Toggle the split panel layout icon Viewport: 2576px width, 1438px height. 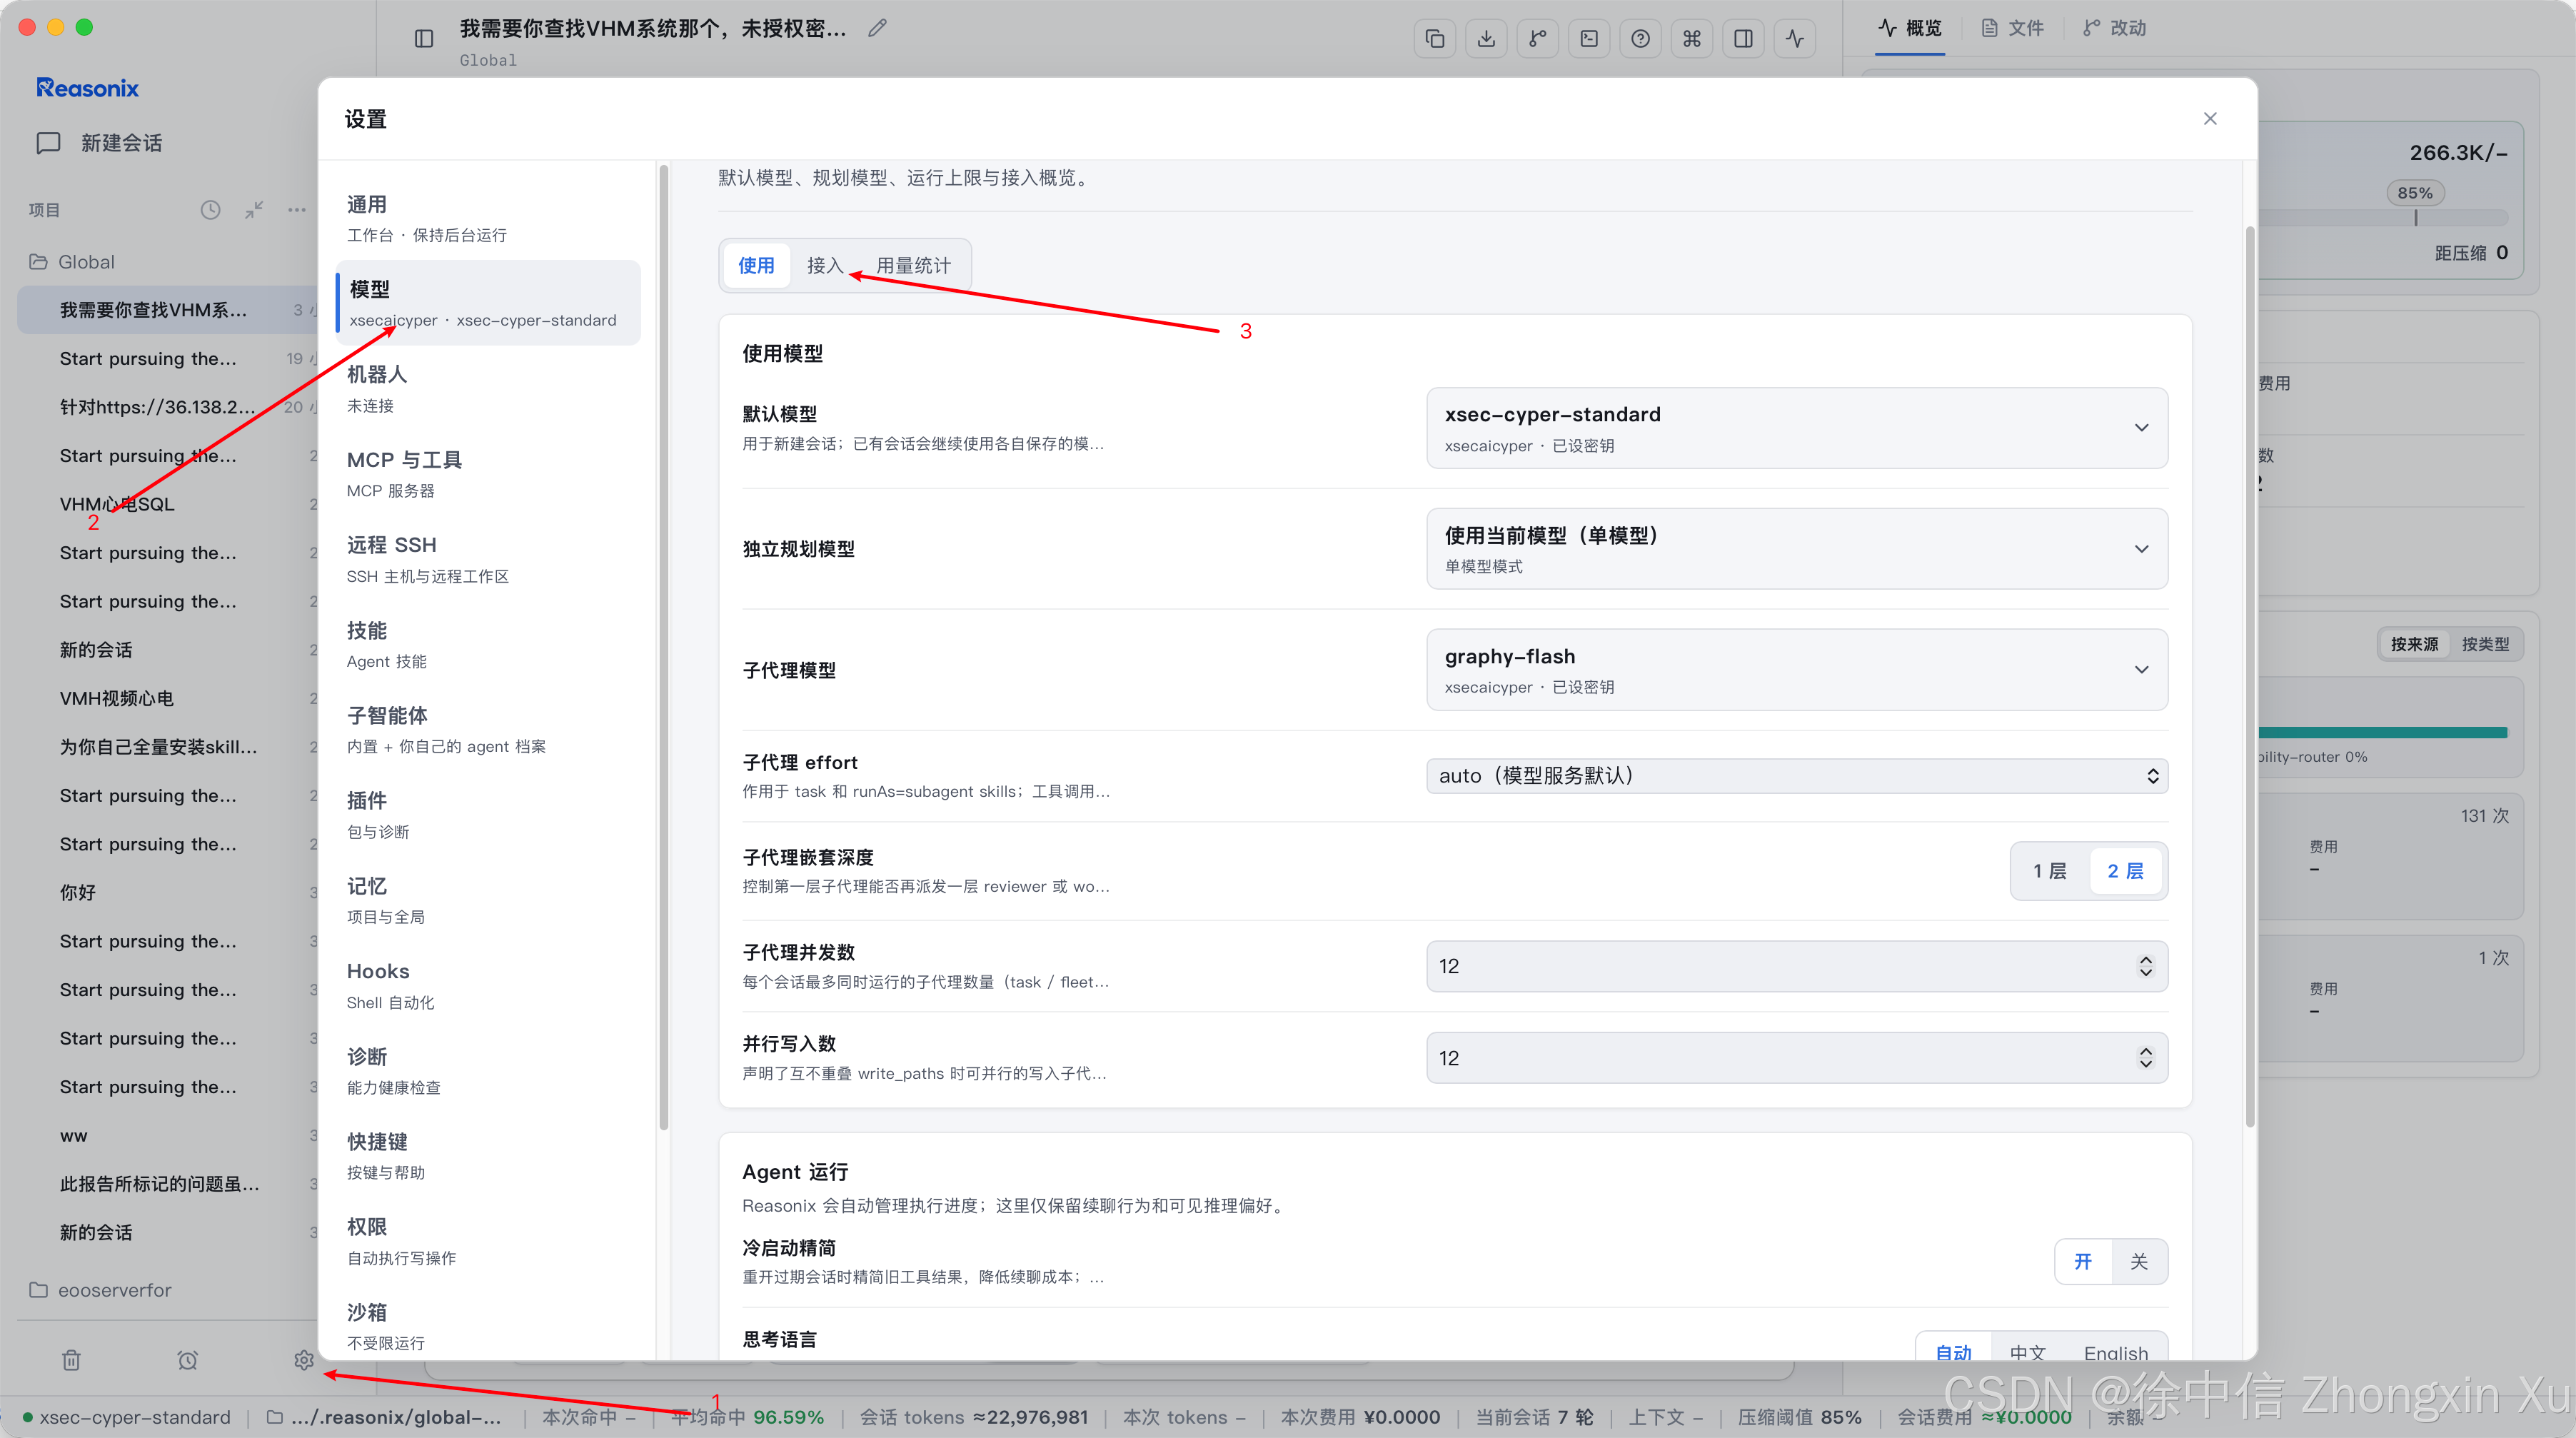click(1743, 39)
